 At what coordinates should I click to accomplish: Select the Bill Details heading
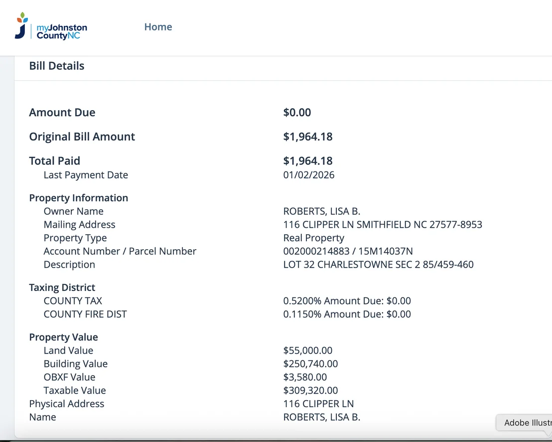pos(57,66)
